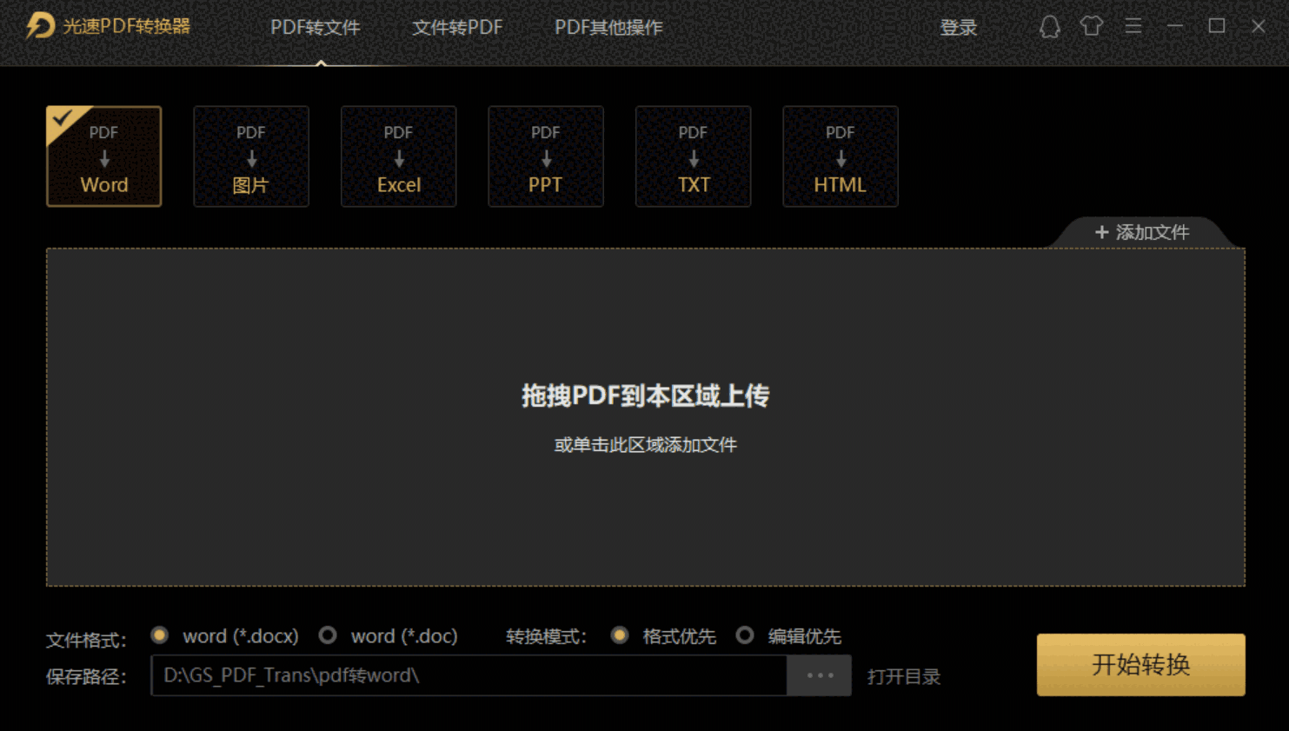The image size is (1289, 731).
Task: Select the PDF to 图片 conversion tile
Action: [x=251, y=156]
